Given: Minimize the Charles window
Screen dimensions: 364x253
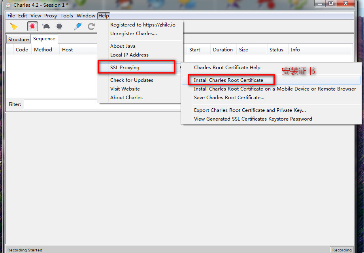Looking at the screenshot, I should click(x=320, y=4).
